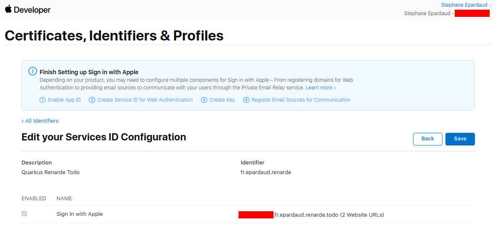Click the chevron beside the account name
The width and height of the screenshot is (496, 226).
[x=490, y=5]
